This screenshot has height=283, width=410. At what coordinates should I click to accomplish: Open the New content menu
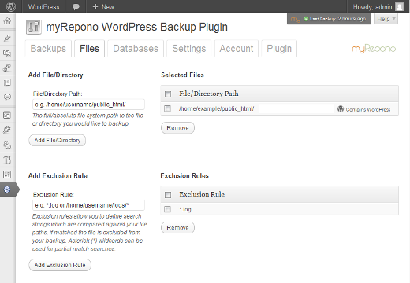pos(103,7)
